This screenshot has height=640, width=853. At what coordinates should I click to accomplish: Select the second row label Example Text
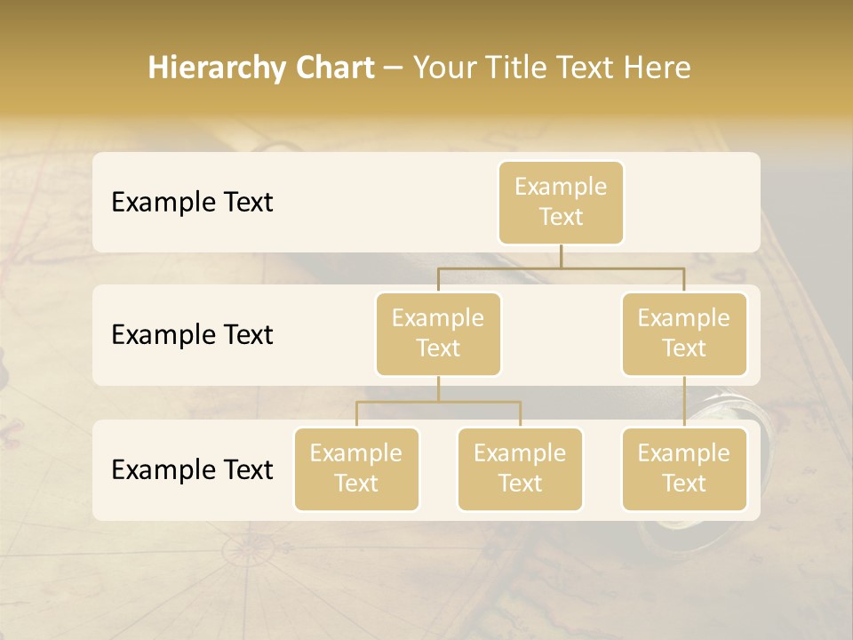(x=191, y=335)
